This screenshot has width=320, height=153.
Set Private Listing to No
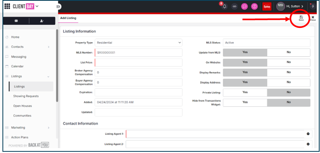(x=289, y=92)
